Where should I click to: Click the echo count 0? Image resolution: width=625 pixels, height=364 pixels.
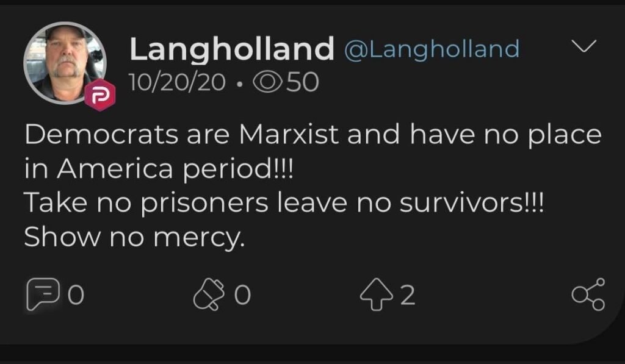tap(242, 296)
